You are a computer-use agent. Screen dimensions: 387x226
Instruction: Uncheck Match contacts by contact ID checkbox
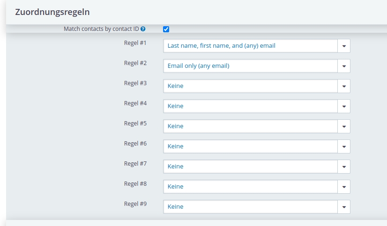pyautogui.click(x=166, y=29)
